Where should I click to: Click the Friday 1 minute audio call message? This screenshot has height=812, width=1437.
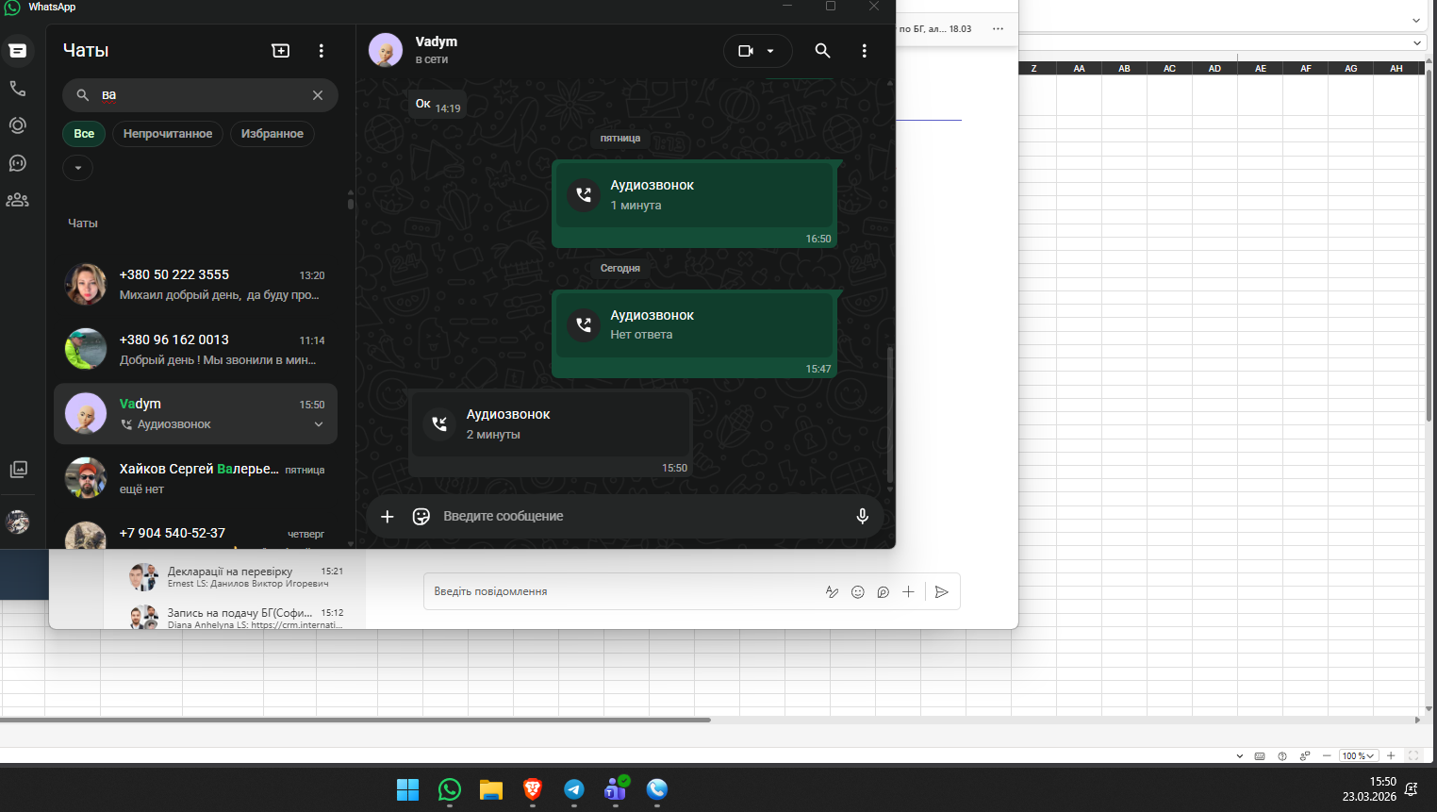point(695,204)
